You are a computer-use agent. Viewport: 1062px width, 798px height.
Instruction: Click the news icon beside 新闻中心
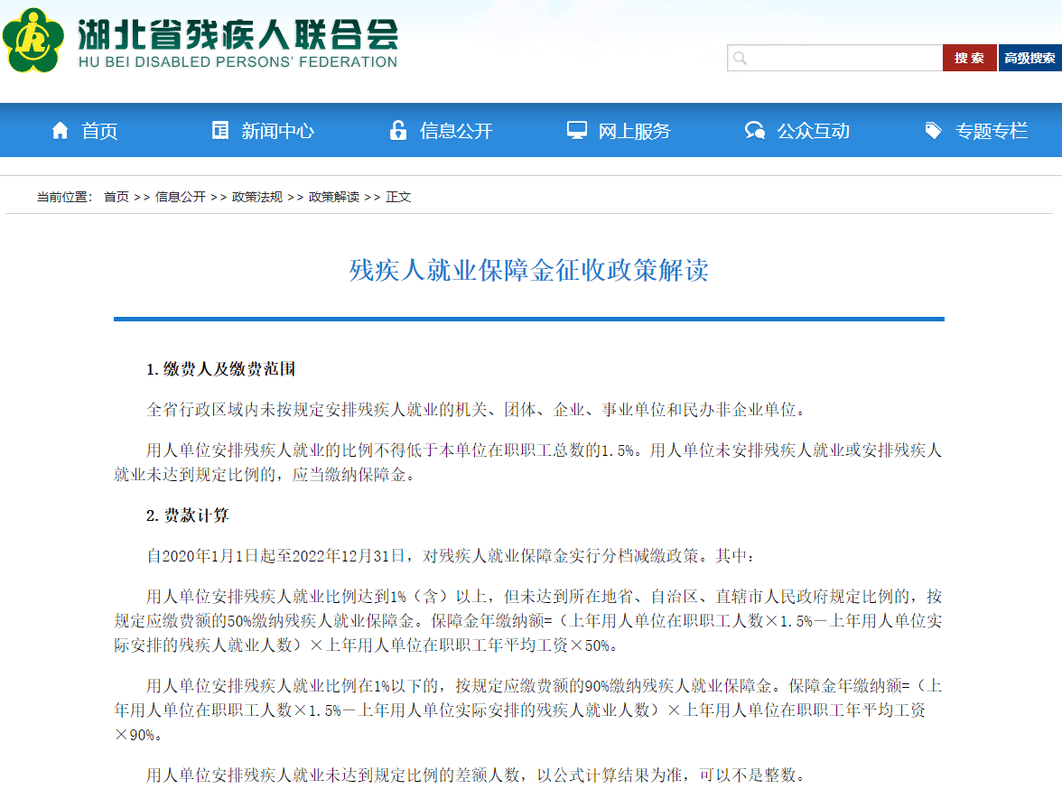tap(220, 130)
